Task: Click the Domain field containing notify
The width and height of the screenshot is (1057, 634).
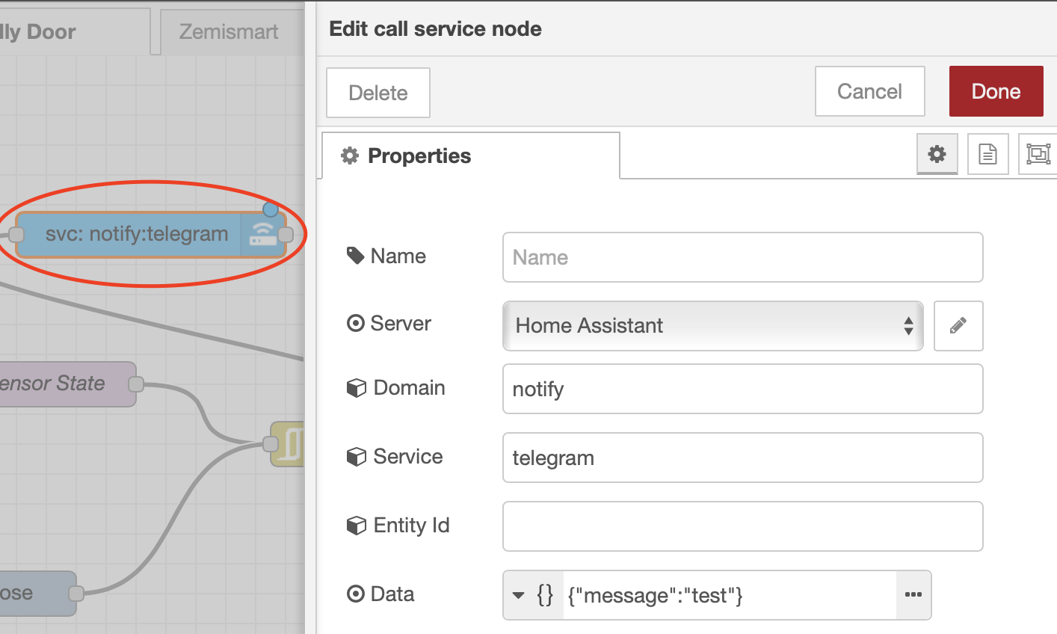Action: [x=742, y=389]
